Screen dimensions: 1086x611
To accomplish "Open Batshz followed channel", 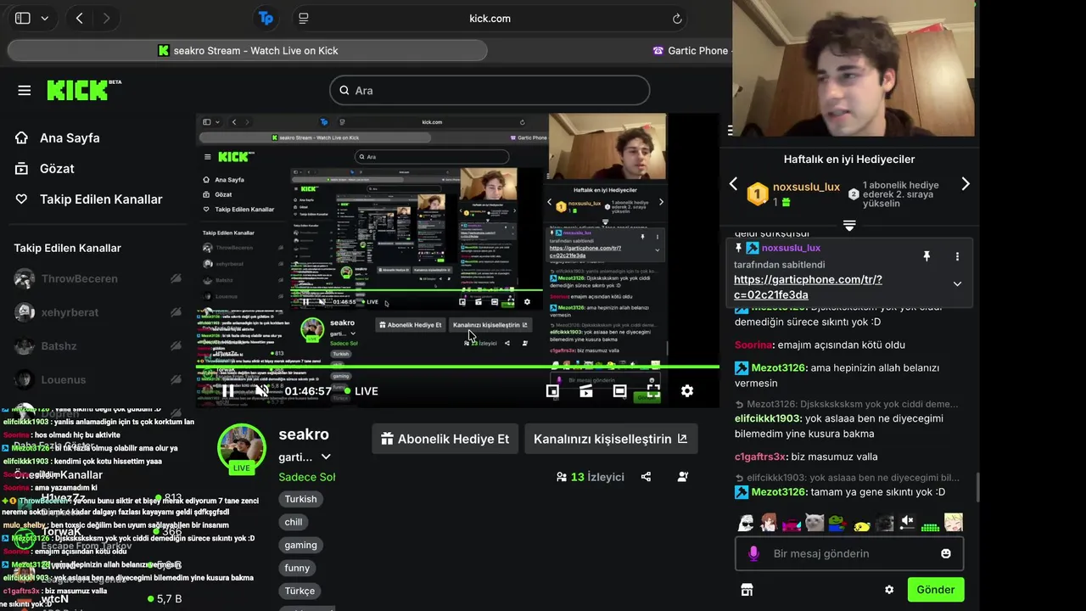I will (x=98, y=346).
